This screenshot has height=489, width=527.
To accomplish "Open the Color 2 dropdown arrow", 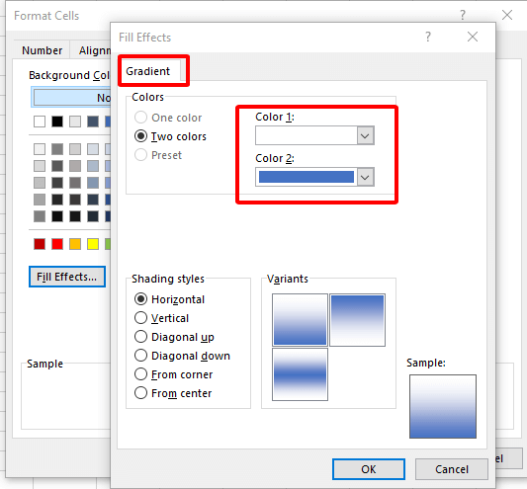I will [x=365, y=177].
